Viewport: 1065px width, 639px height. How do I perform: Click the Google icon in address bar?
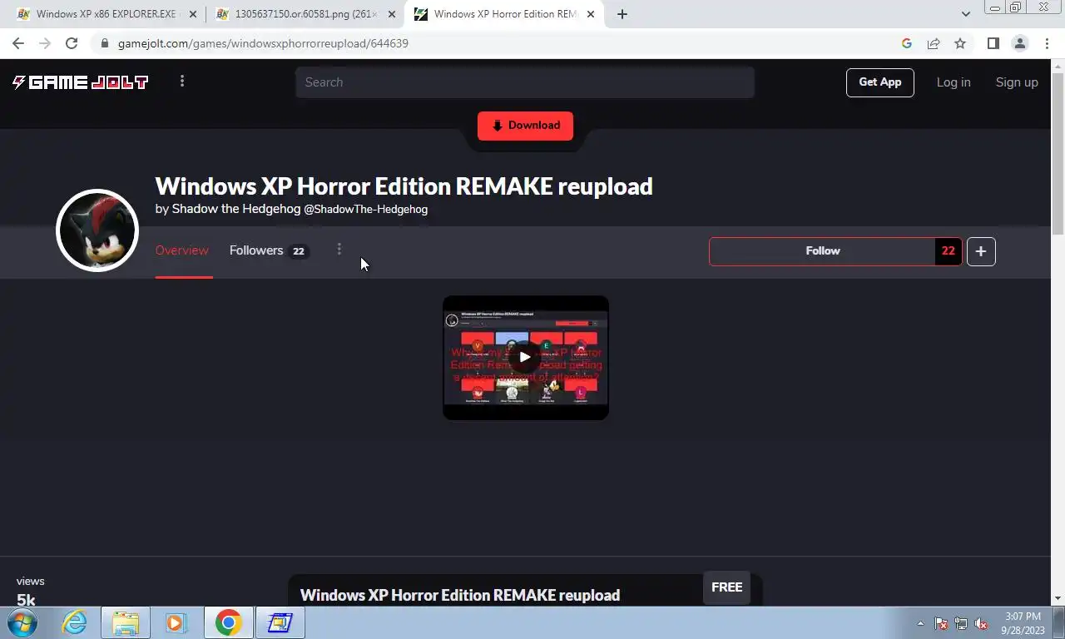pyautogui.click(x=907, y=43)
